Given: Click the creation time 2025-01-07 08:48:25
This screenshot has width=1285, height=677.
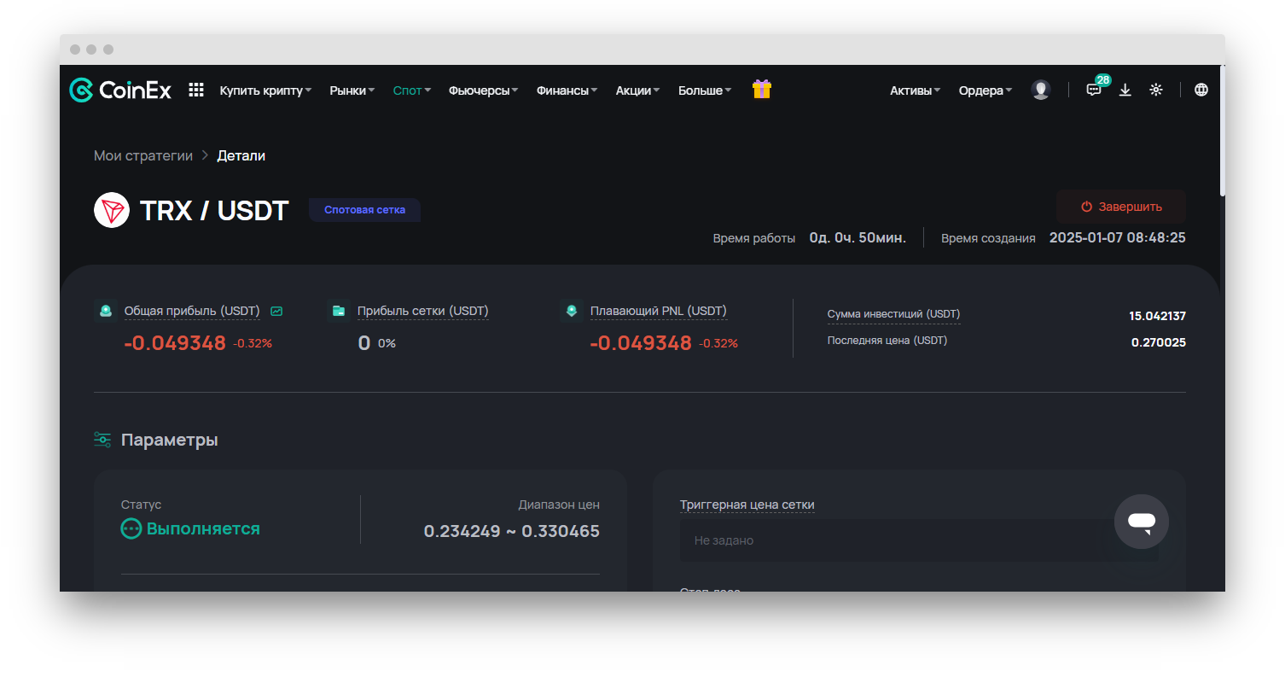Looking at the screenshot, I should click(x=1118, y=238).
